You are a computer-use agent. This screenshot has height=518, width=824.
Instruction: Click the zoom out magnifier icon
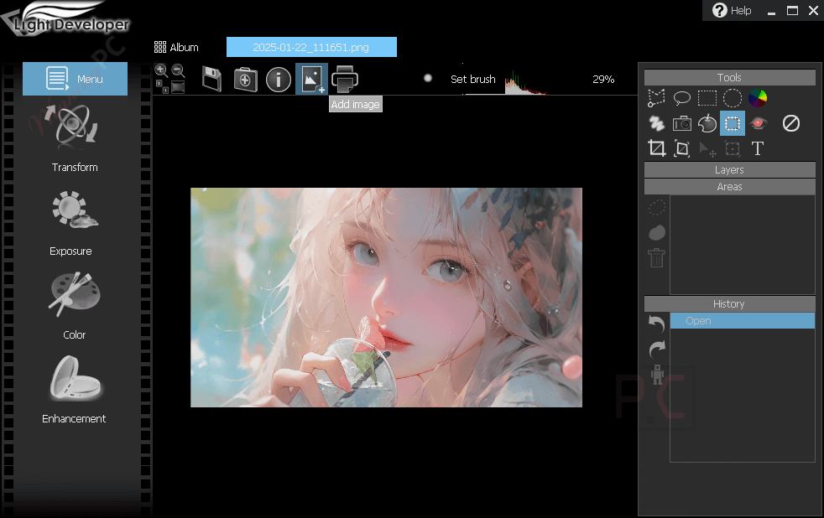[178, 70]
